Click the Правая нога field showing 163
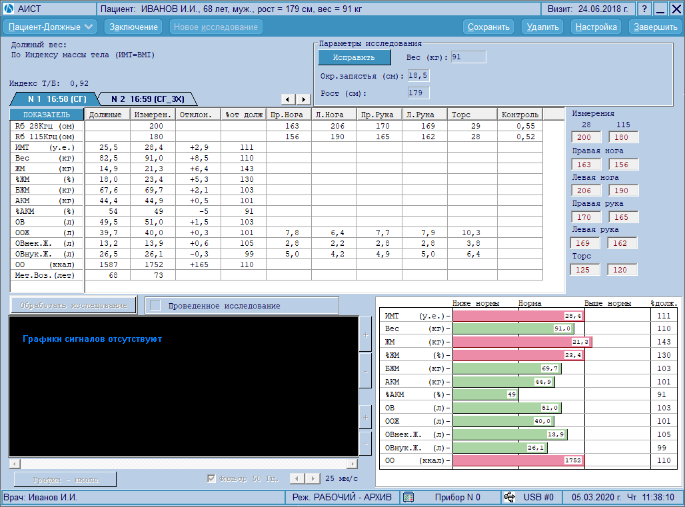The image size is (685, 507). coord(586,165)
